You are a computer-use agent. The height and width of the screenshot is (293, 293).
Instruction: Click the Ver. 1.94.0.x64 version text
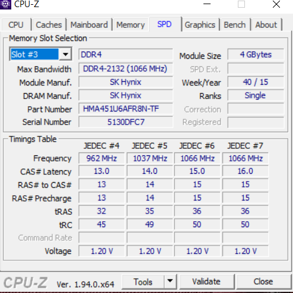coord(85,284)
